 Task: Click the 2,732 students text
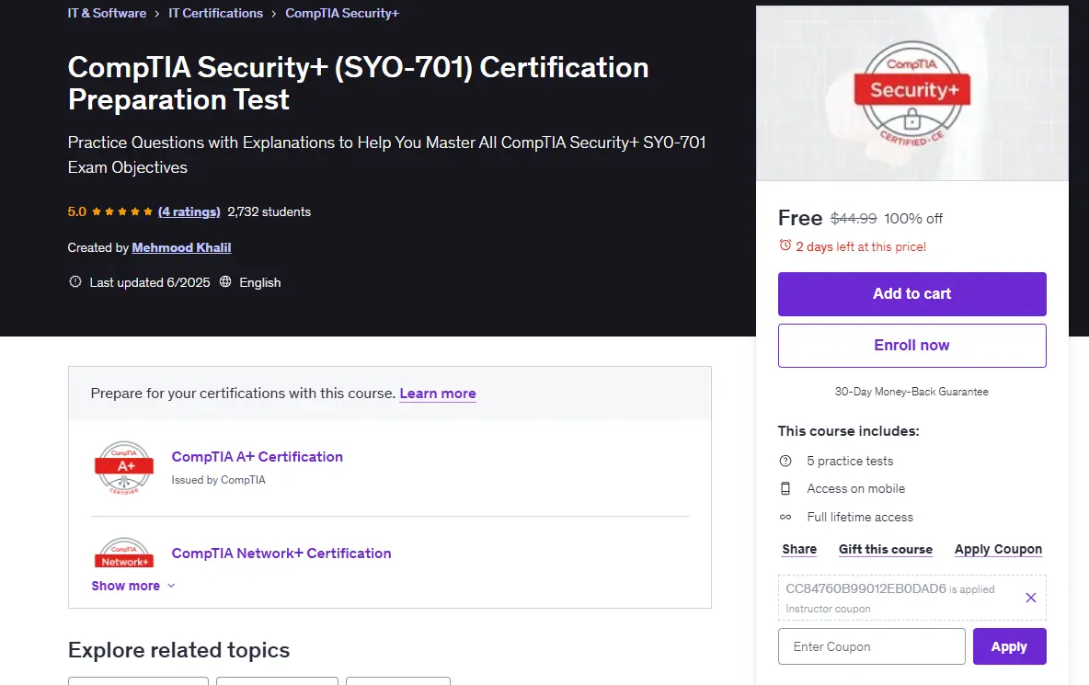coord(269,211)
